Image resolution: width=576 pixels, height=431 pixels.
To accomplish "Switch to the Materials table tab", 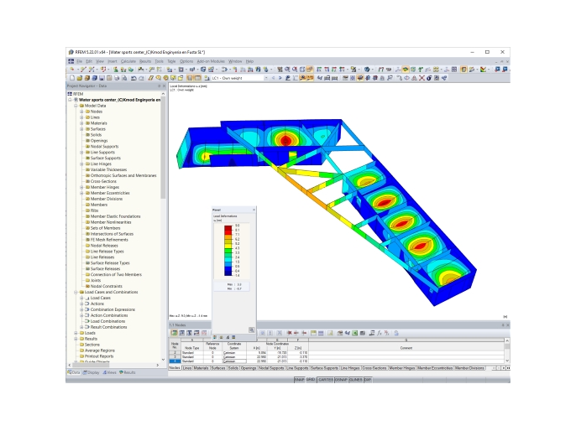I will click(201, 368).
